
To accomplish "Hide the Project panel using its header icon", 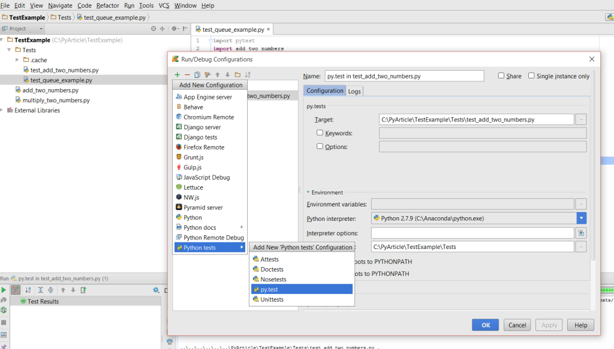I will click(185, 29).
